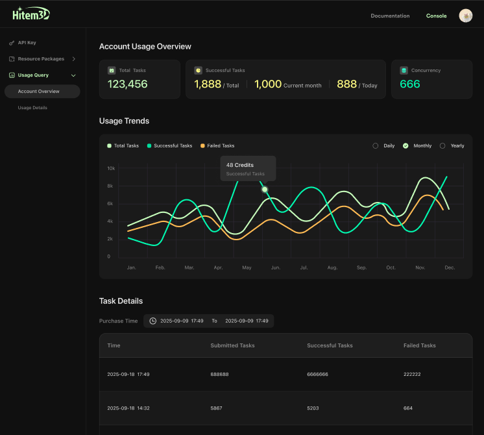Click the Hitem3D logo
This screenshot has width=484, height=435.
coord(30,14)
